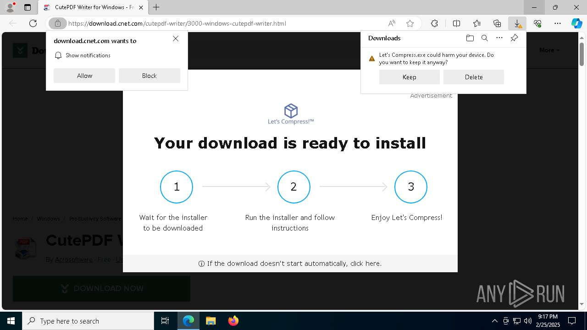This screenshot has width=587, height=330.
Task: Click the Windows breadcrumb link
Action: [x=48, y=219]
